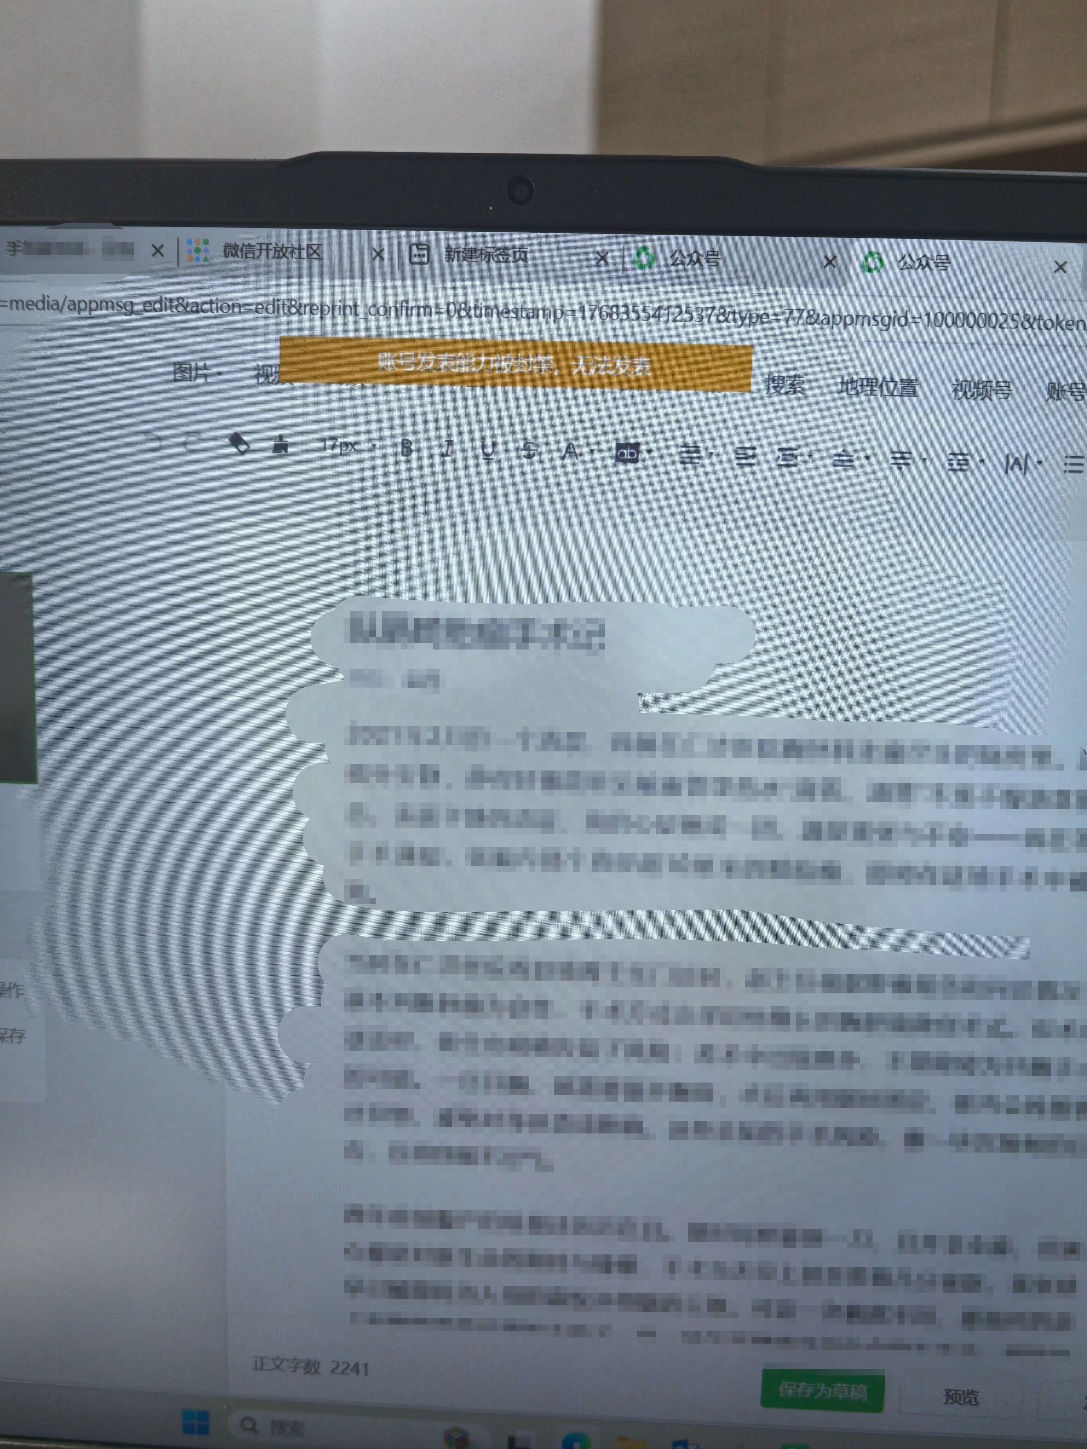Screen dimensions: 1087x1449
Task: Click the first-line indent icon
Action: 746,457
